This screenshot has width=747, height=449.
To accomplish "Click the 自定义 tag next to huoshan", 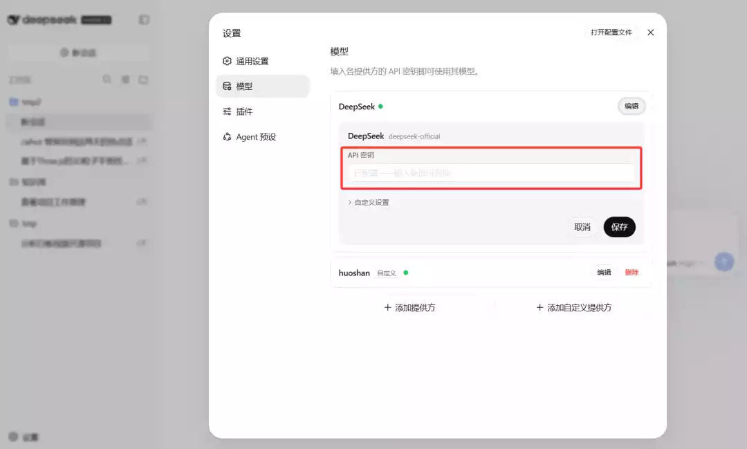I will [x=387, y=273].
